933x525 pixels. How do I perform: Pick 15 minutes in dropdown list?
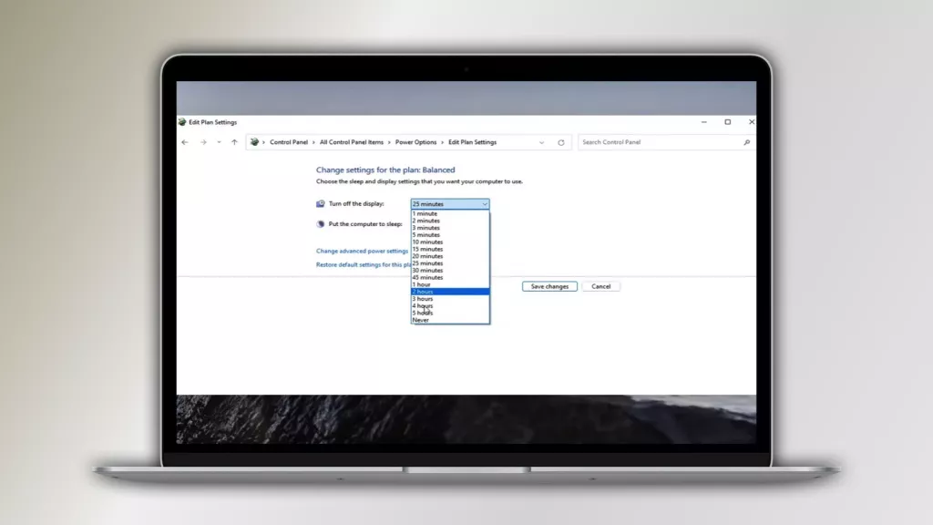450,250
